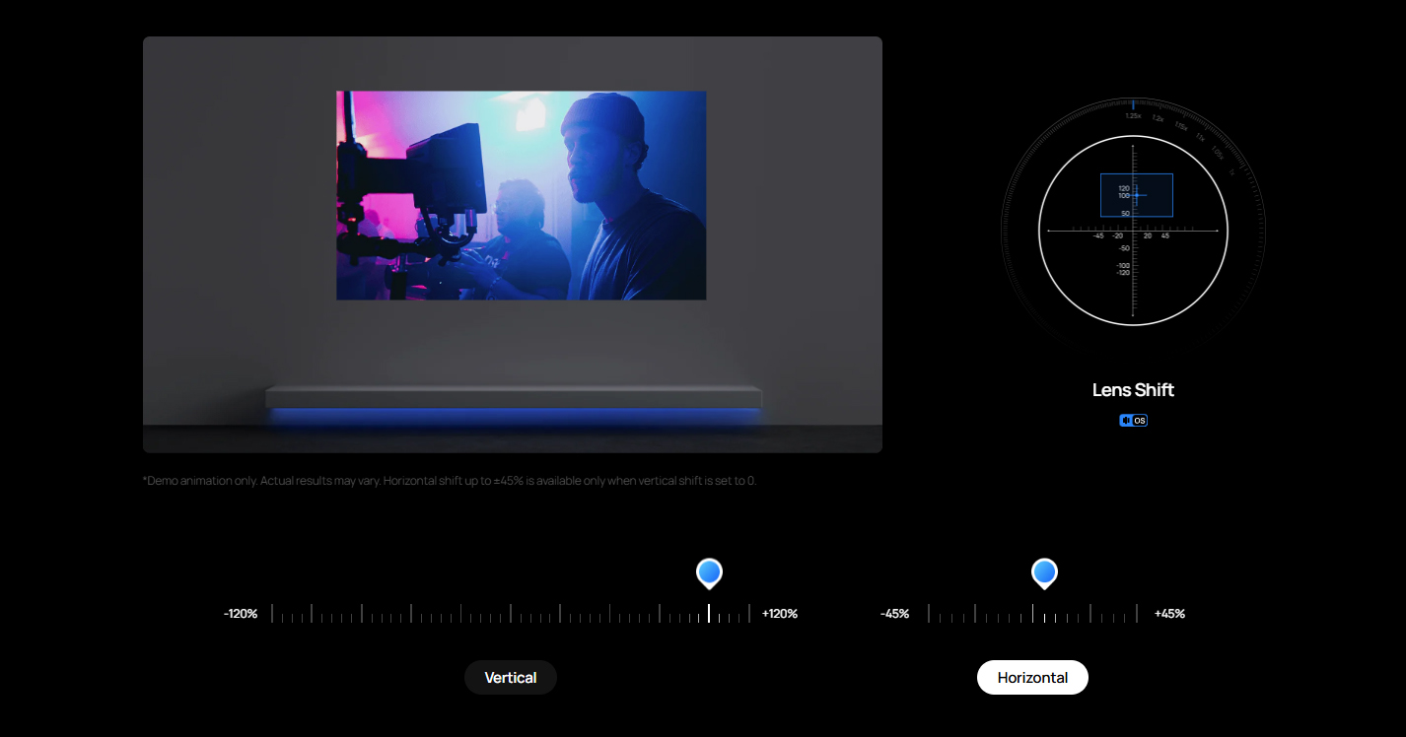Click the projector console with blue underglow
Image resolution: width=1406 pixels, height=737 pixels.
tap(513, 398)
